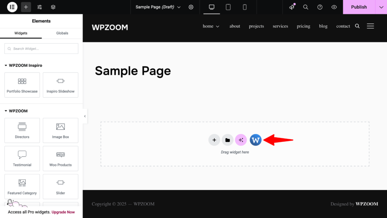Expand publish options dropdown arrow
The width and height of the screenshot is (387, 218).
click(381, 7)
